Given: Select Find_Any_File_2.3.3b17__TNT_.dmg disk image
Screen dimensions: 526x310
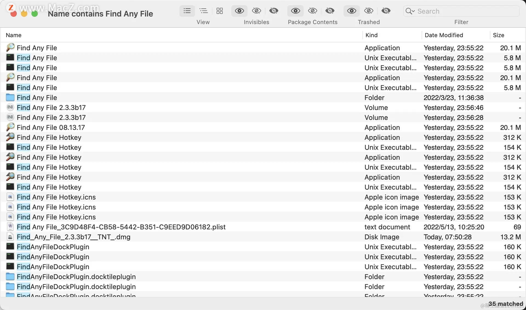Looking at the screenshot, I should pos(73,237).
